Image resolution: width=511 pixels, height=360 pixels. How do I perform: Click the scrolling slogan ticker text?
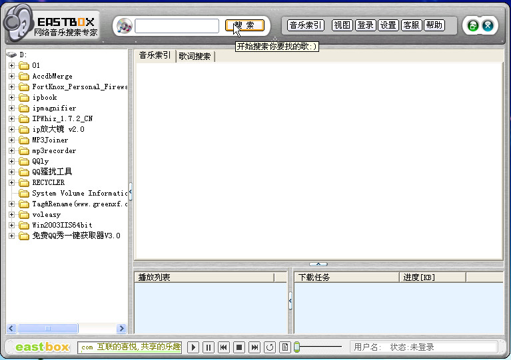(x=130, y=347)
